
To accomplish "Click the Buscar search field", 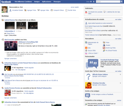I will point(108,2).
